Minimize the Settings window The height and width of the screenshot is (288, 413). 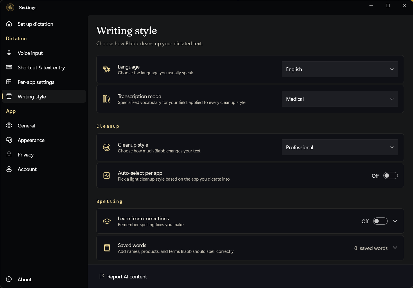371,6
